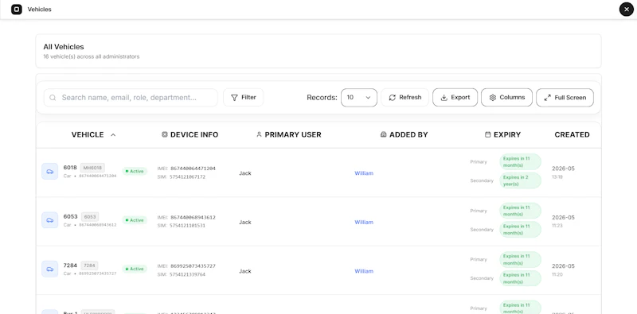Click the 7284 plate tag
Screen dimensions: 637x314
point(89,266)
